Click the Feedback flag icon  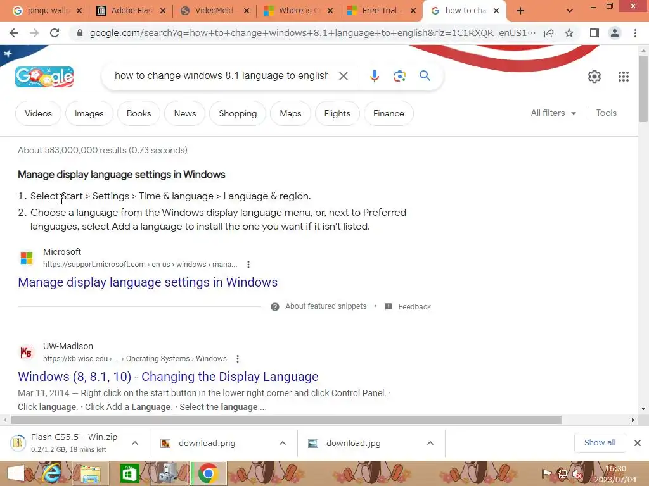[389, 307]
